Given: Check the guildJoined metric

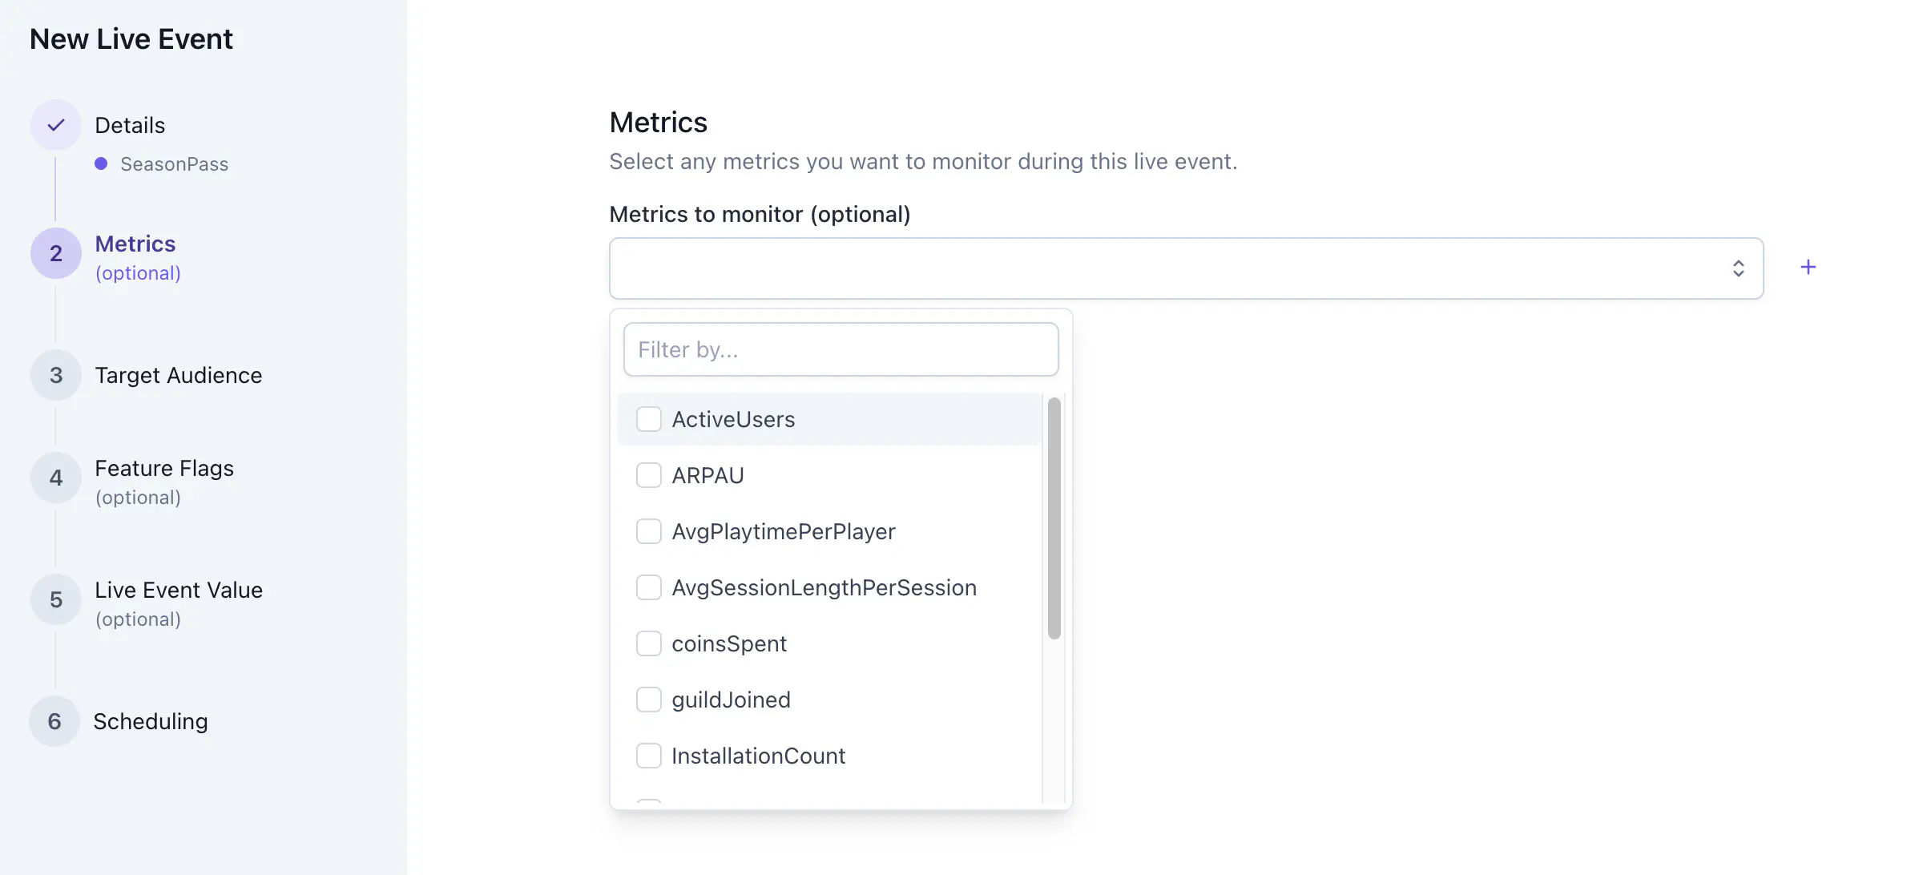Looking at the screenshot, I should click(x=649, y=699).
